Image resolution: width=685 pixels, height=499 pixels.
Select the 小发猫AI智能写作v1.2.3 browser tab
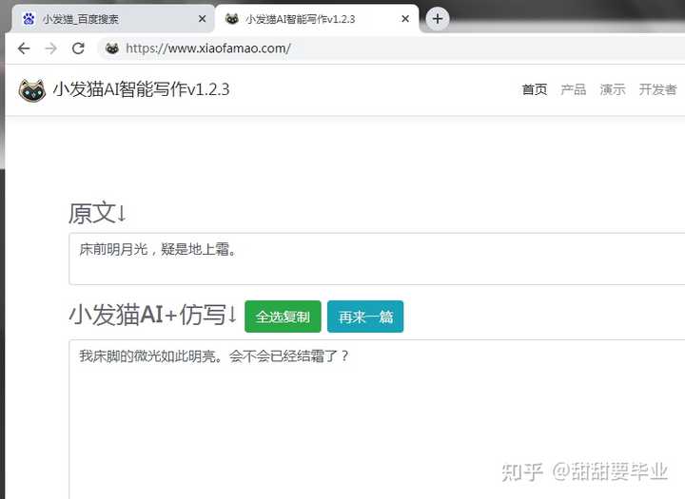point(317,19)
